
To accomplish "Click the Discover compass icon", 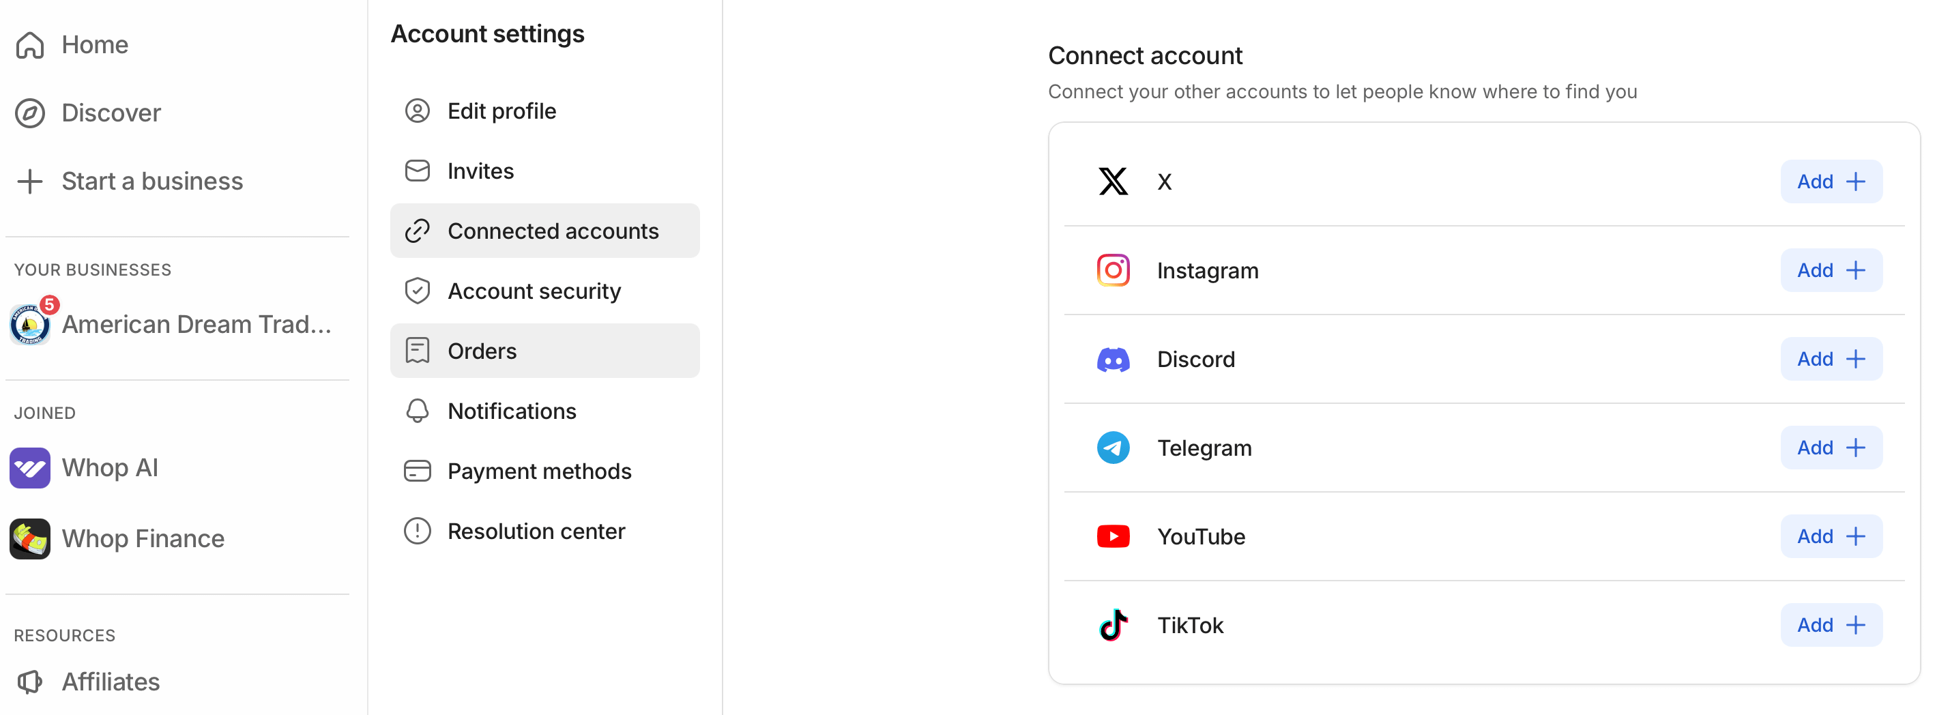I will click(30, 113).
